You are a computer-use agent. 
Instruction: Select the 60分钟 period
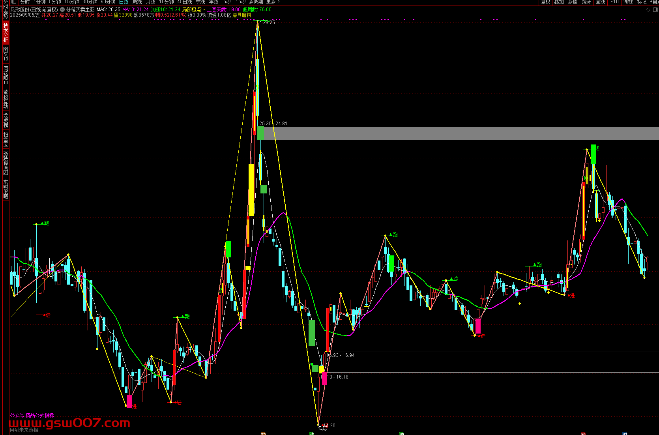pos(108,2)
